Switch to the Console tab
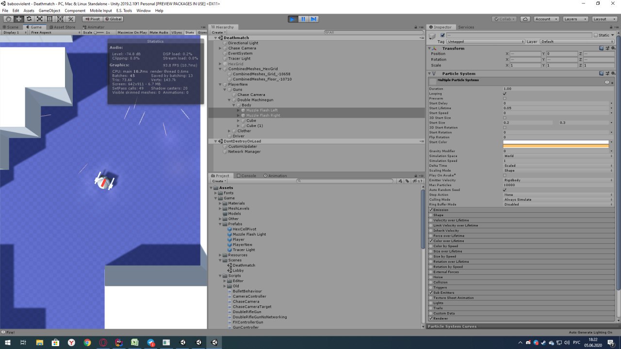 [246, 175]
